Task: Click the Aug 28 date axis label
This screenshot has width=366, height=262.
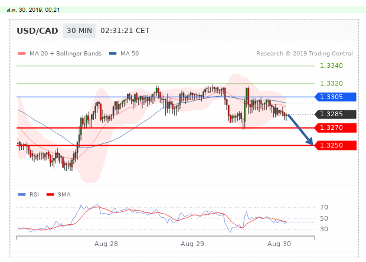Action: pyautogui.click(x=106, y=244)
